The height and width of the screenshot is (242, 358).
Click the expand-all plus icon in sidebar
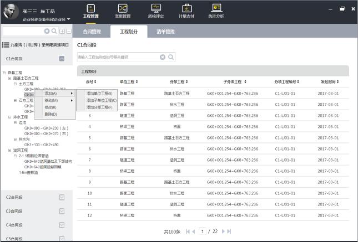pos(62,31)
